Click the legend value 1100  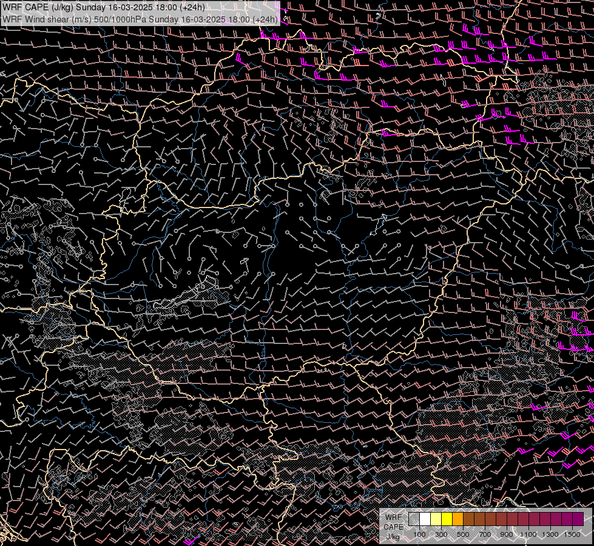tap(528, 534)
